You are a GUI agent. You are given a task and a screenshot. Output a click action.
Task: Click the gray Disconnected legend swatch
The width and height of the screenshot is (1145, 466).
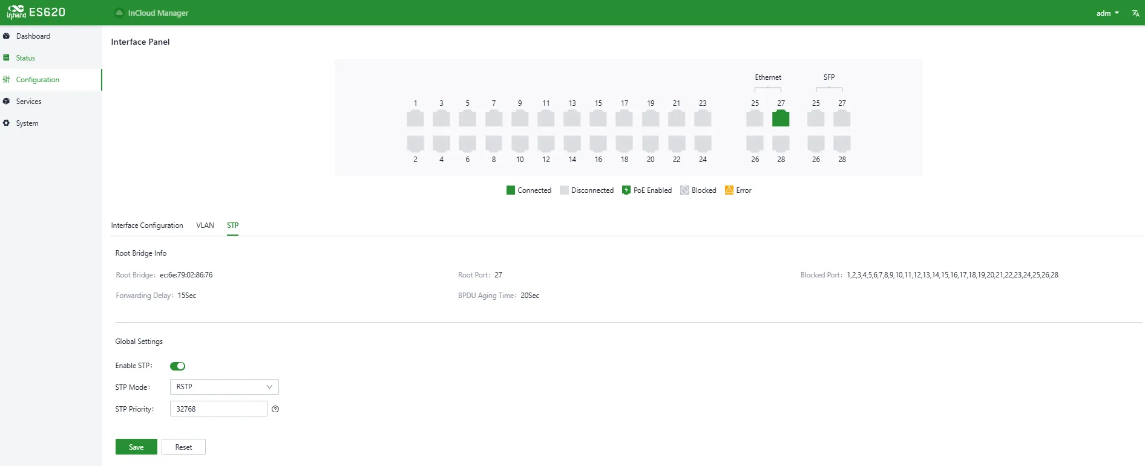tap(564, 190)
